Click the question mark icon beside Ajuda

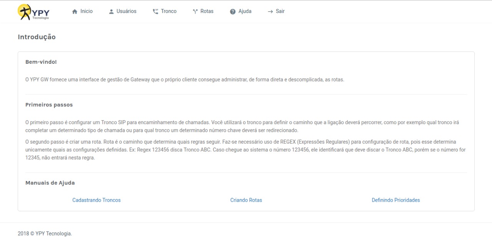point(233,12)
